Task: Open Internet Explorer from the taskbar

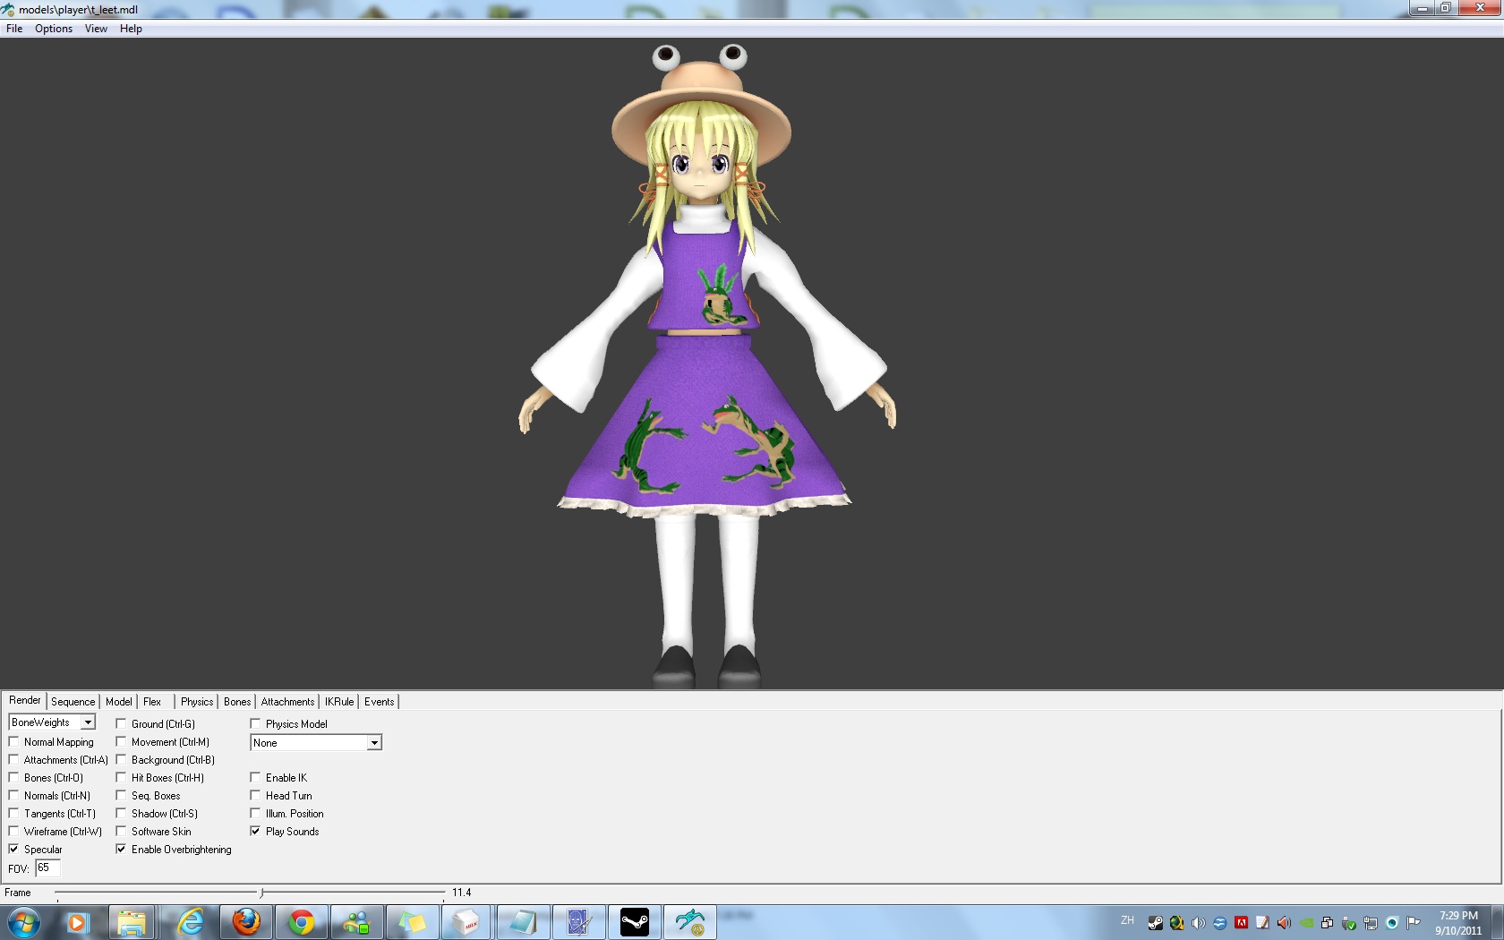Action: click(x=190, y=922)
